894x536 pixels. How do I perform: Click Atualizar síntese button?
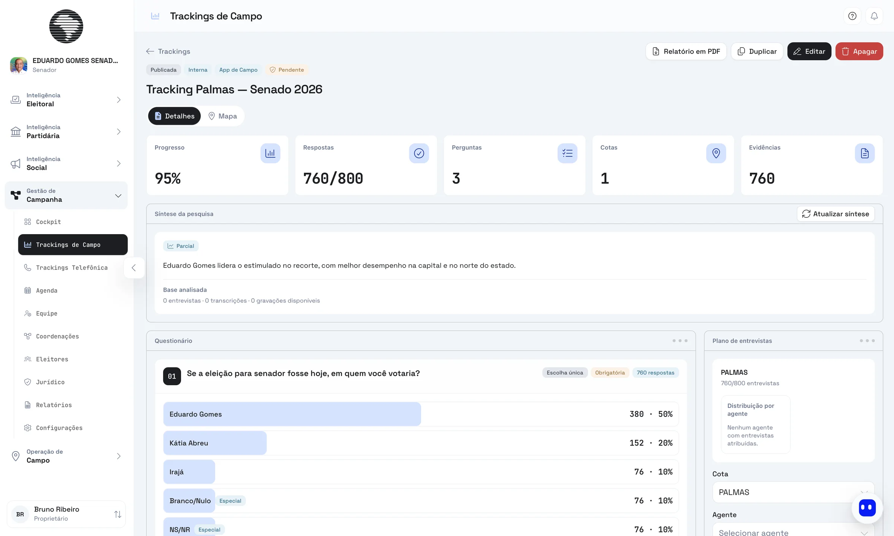[x=836, y=214]
